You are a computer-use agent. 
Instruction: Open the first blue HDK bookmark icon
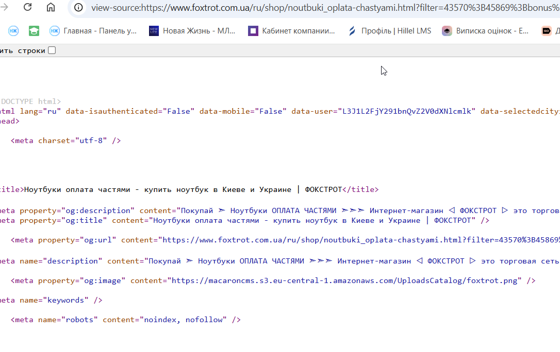13,31
